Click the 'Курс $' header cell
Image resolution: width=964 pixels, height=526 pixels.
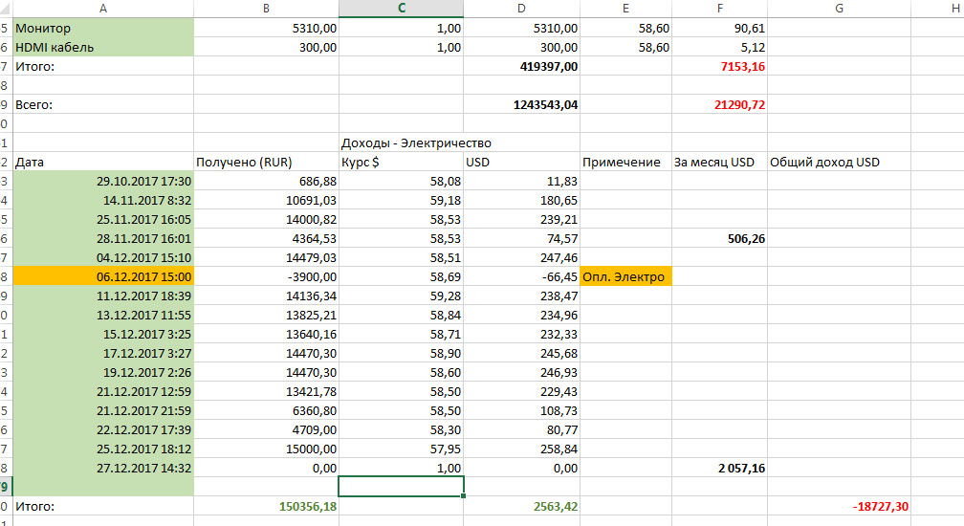point(402,163)
